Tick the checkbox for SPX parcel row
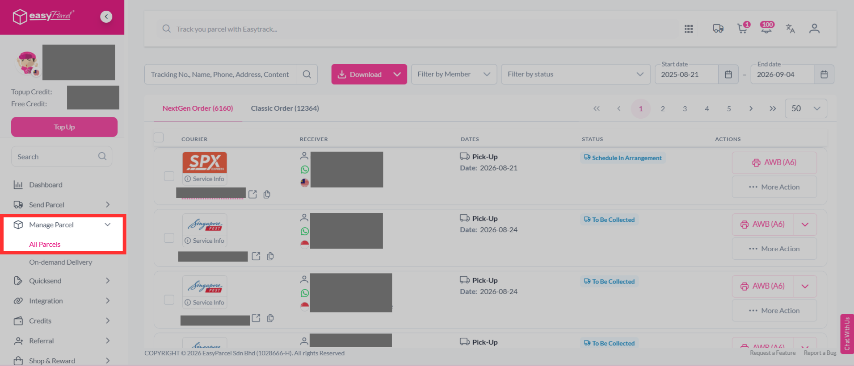Image resolution: width=854 pixels, height=366 pixels. pyautogui.click(x=169, y=176)
